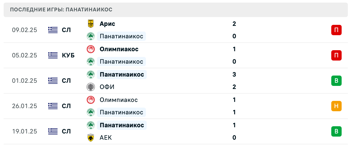Click the green В badge for 01.02.25
This screenshot has height=149, width=352.
click(x=336, y=81)
